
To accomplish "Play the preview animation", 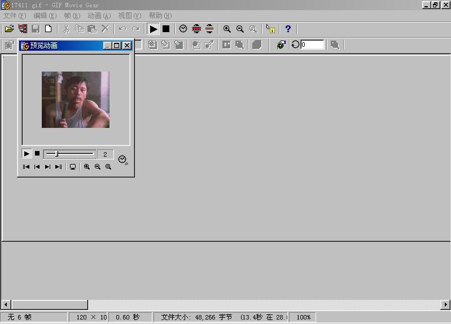I will coord(26,154).
